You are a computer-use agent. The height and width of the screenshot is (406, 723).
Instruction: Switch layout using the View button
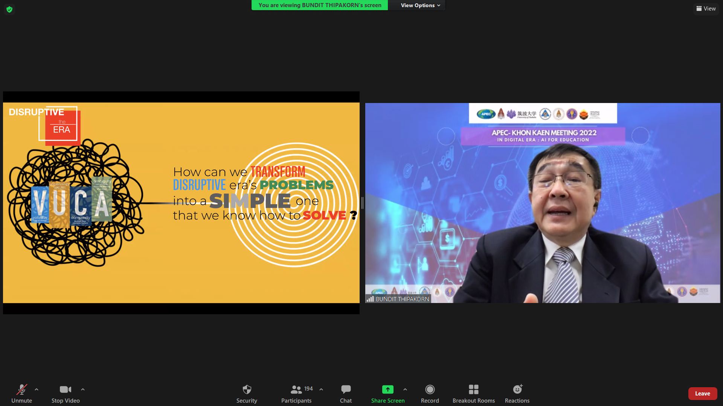pos(706,9)
